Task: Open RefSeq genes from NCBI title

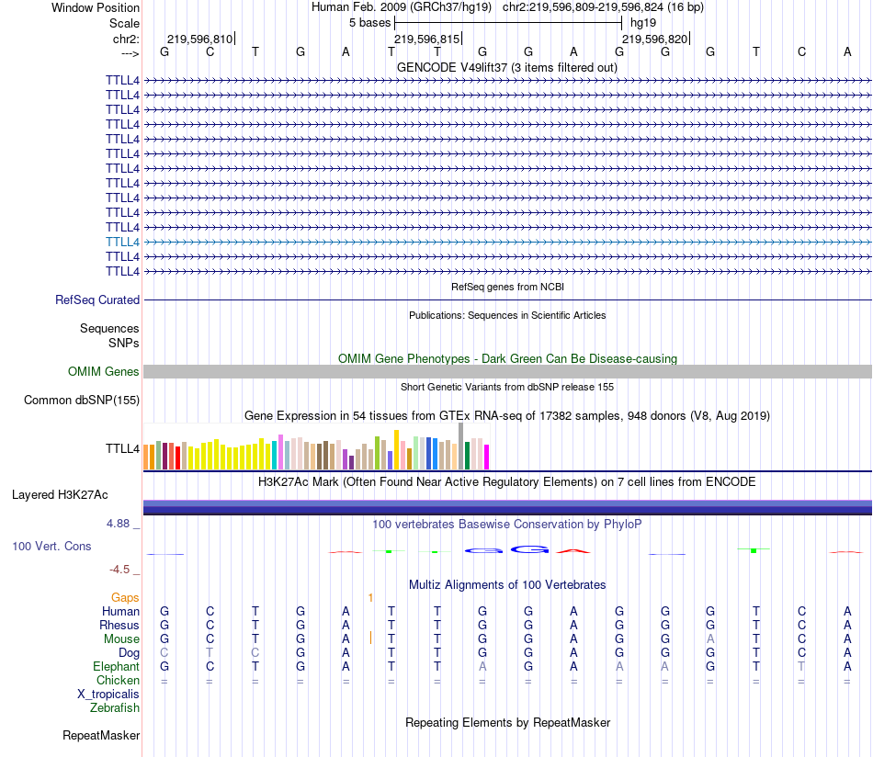Action: tap(507, 288)
